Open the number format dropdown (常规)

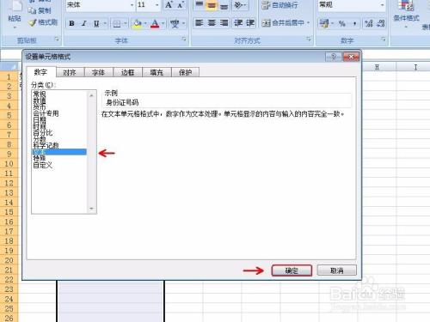[382, 5]
